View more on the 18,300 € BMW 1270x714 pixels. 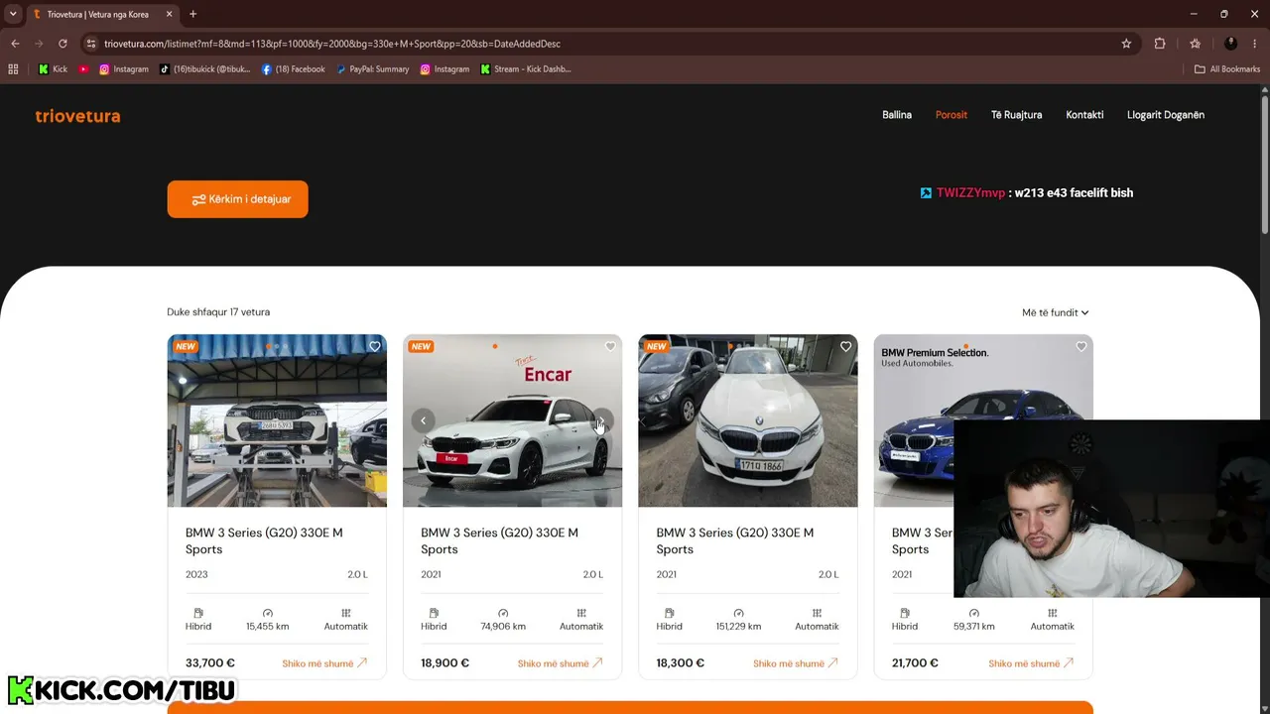coord(796,663)
